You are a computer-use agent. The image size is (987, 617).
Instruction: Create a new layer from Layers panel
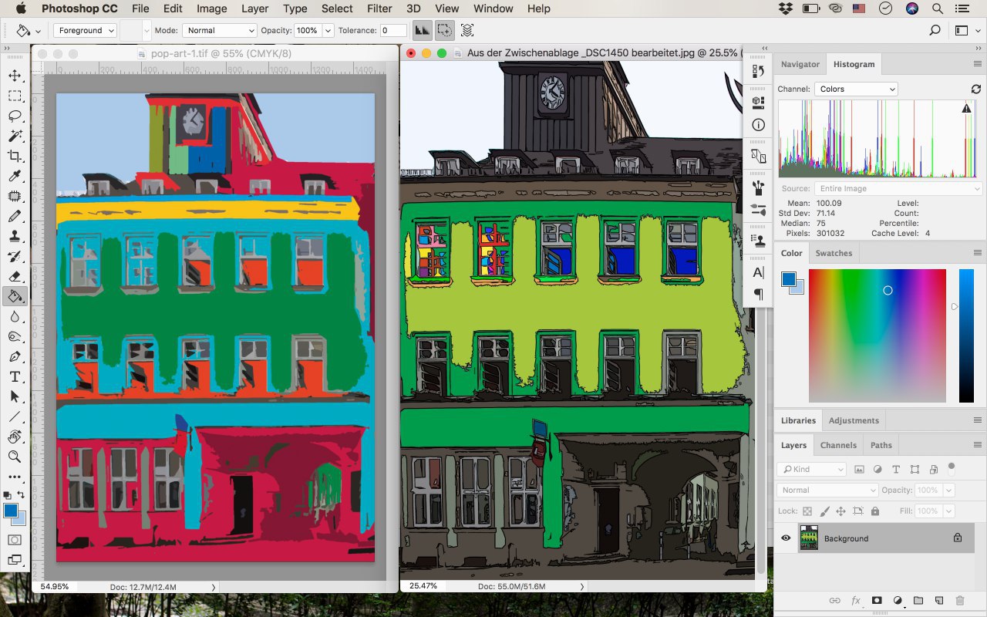(x=938, y=600)
